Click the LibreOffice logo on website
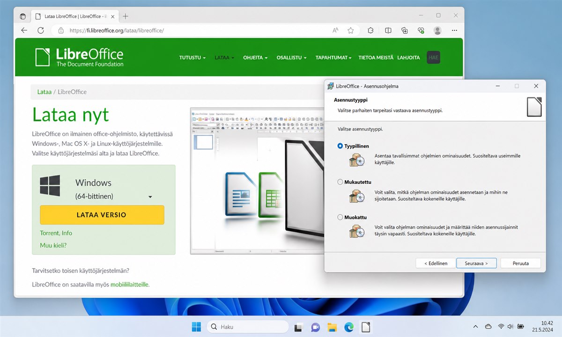Image resolution: width=562 pixels, height=337 pixels. coord(79,57)
